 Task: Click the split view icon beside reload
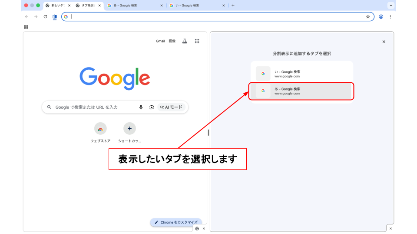55,17
